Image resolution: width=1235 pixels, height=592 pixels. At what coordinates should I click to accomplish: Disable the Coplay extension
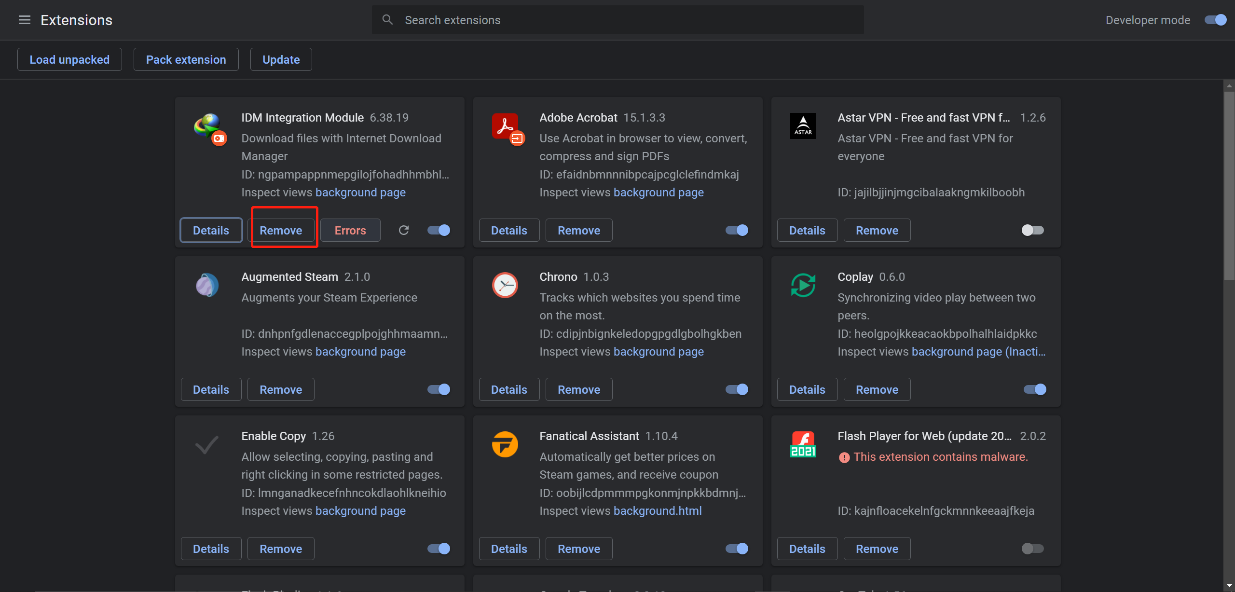click(1035, 389)
